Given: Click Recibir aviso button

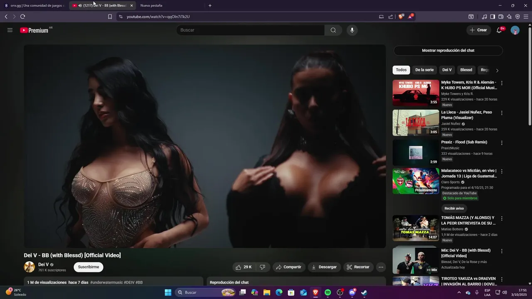Looking at the screenshot, I should pos(454,208).
